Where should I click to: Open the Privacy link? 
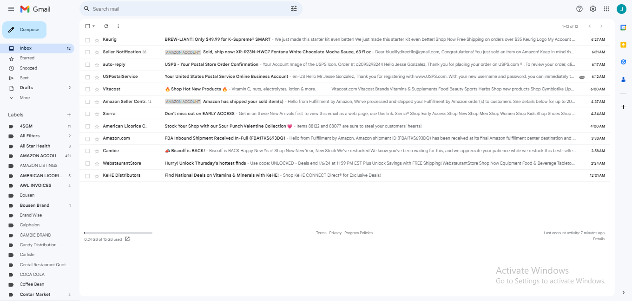[336, 233]
